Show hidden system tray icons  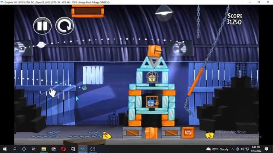tap(232, 149)
